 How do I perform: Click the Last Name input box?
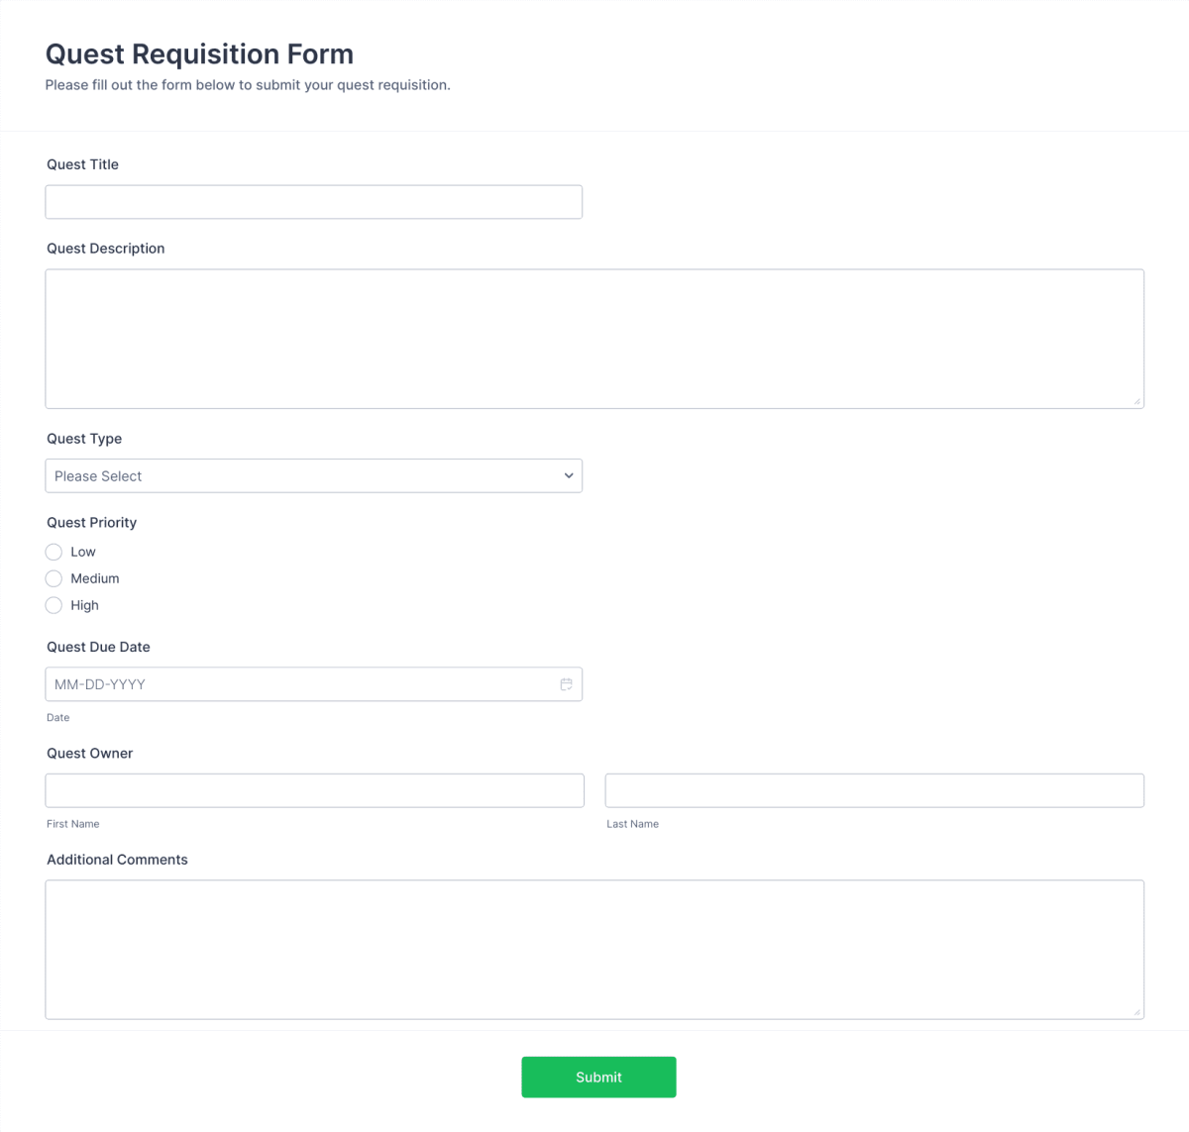[873, 789]
